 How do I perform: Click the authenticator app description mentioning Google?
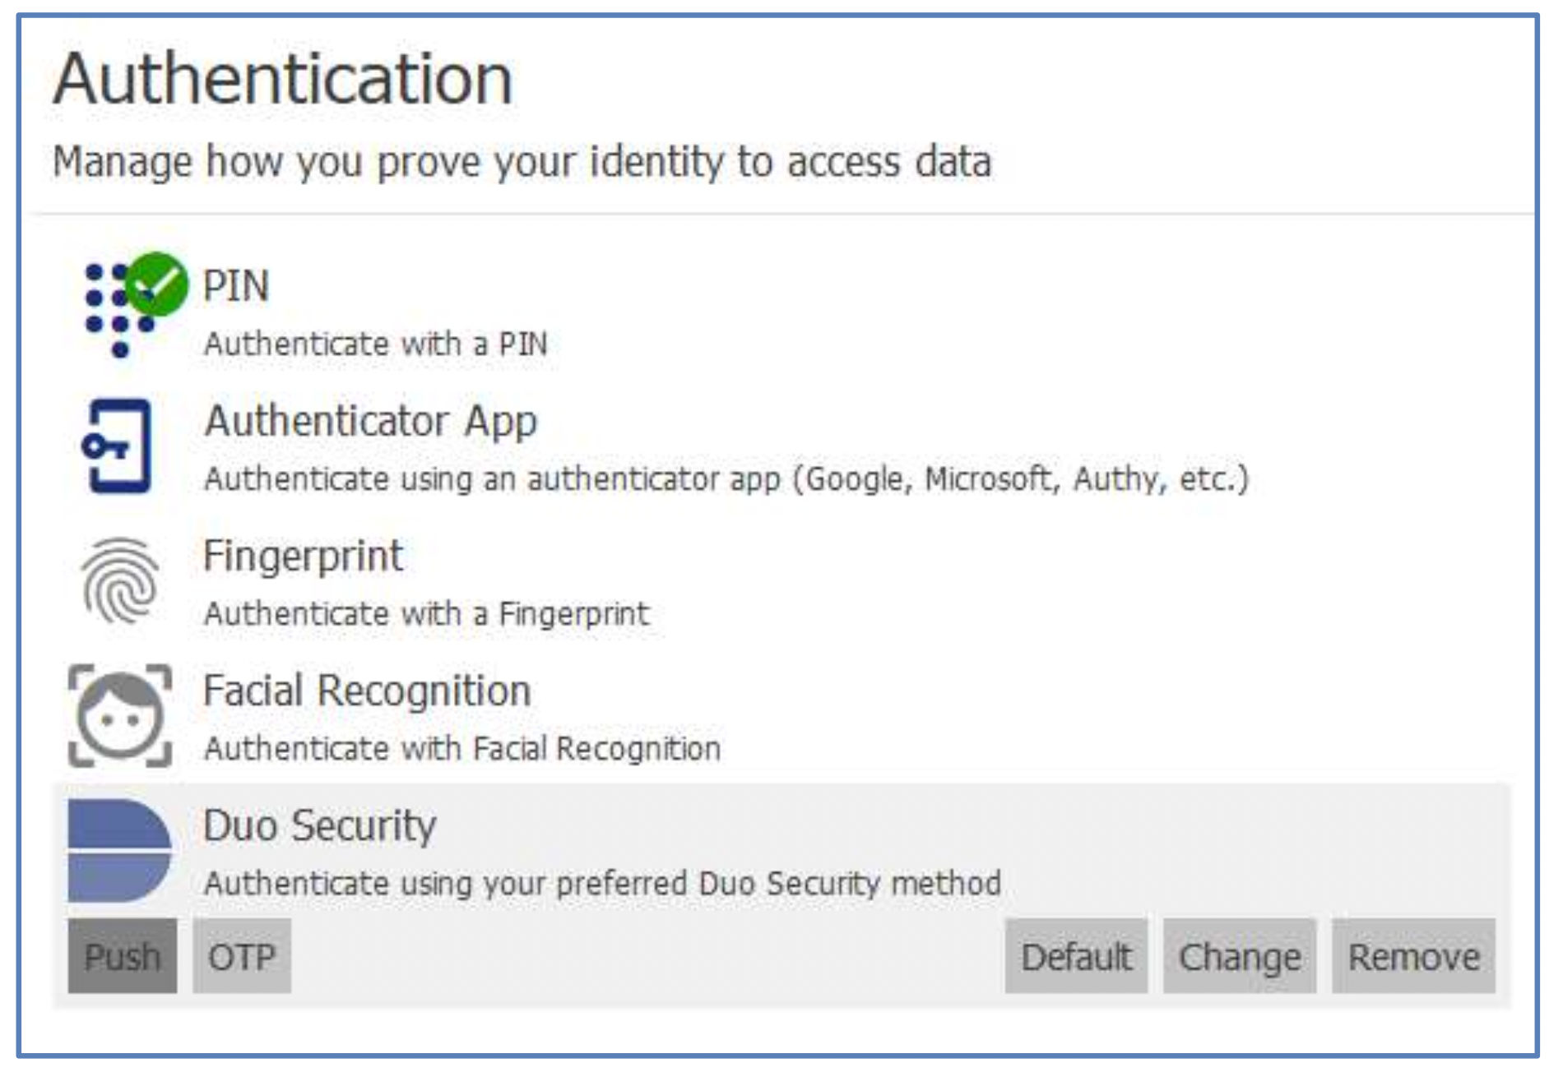(726, 478)
